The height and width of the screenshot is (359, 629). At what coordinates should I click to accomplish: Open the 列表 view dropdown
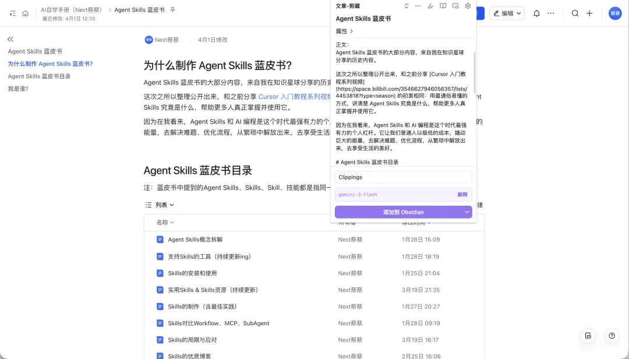coord(160,205)
